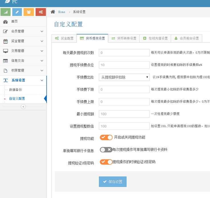The image size is (210, 198).
Task: Enable the 单独填写银行卡信息 switch
Action: (x=106, y=150)
